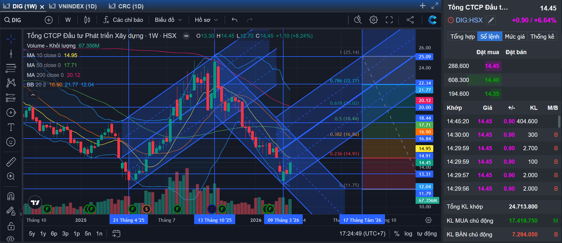
Task: Open the 'Biểu đồ' dropdown
Action: [x=168, y=20]
